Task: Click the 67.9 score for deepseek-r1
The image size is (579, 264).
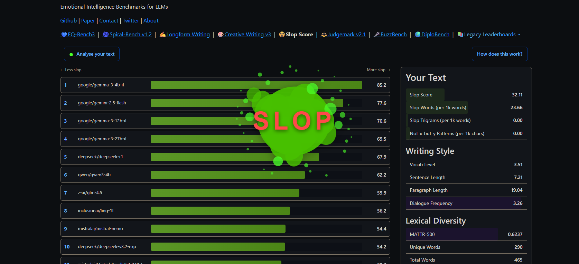Action: pyautogui.click(x=382, y=157)
